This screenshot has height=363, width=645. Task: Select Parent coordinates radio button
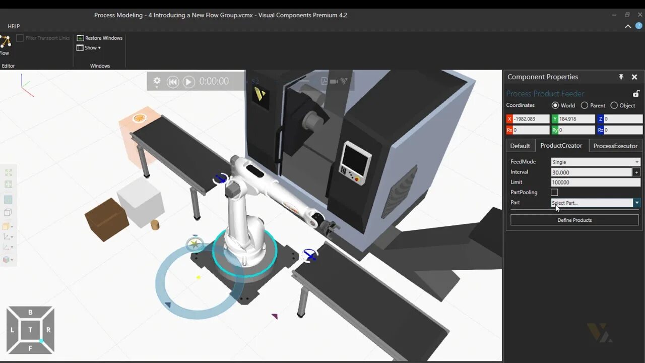point(585,105)
